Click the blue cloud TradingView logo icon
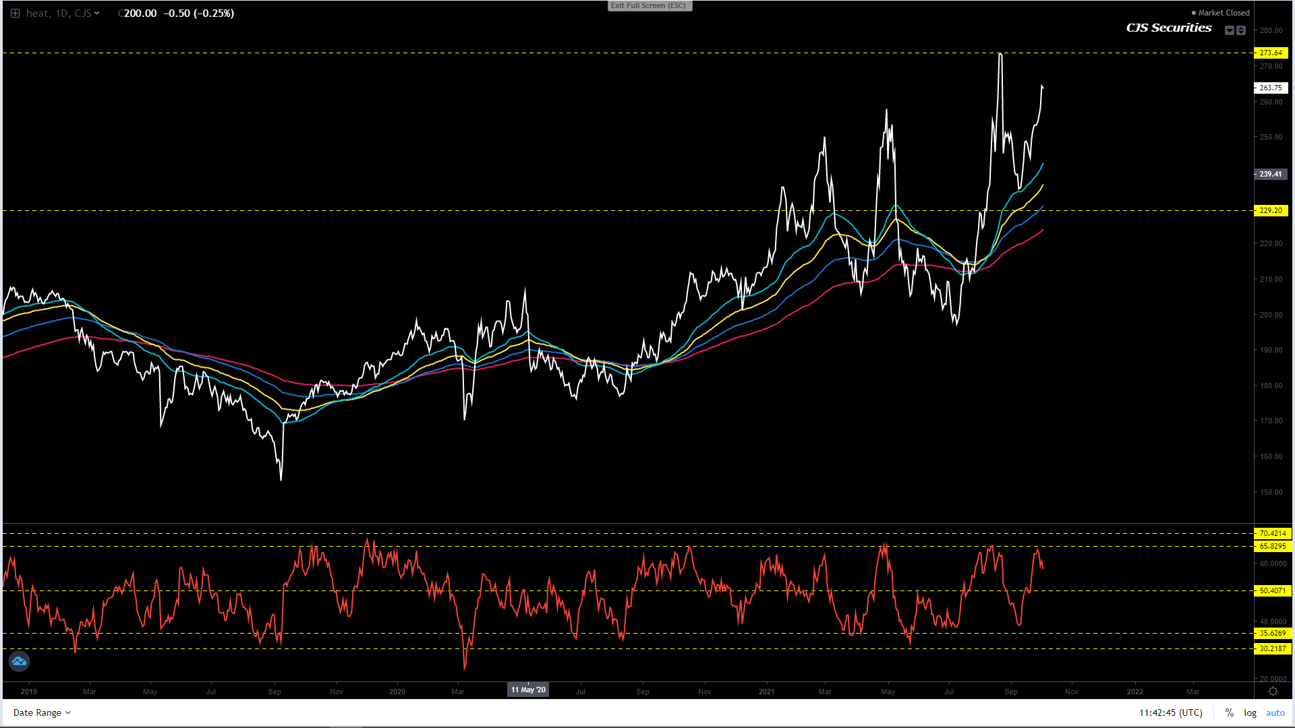 (19, 661)
